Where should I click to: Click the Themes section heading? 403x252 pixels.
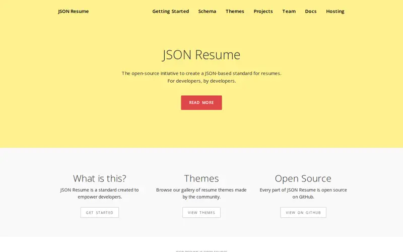point(201,178)
